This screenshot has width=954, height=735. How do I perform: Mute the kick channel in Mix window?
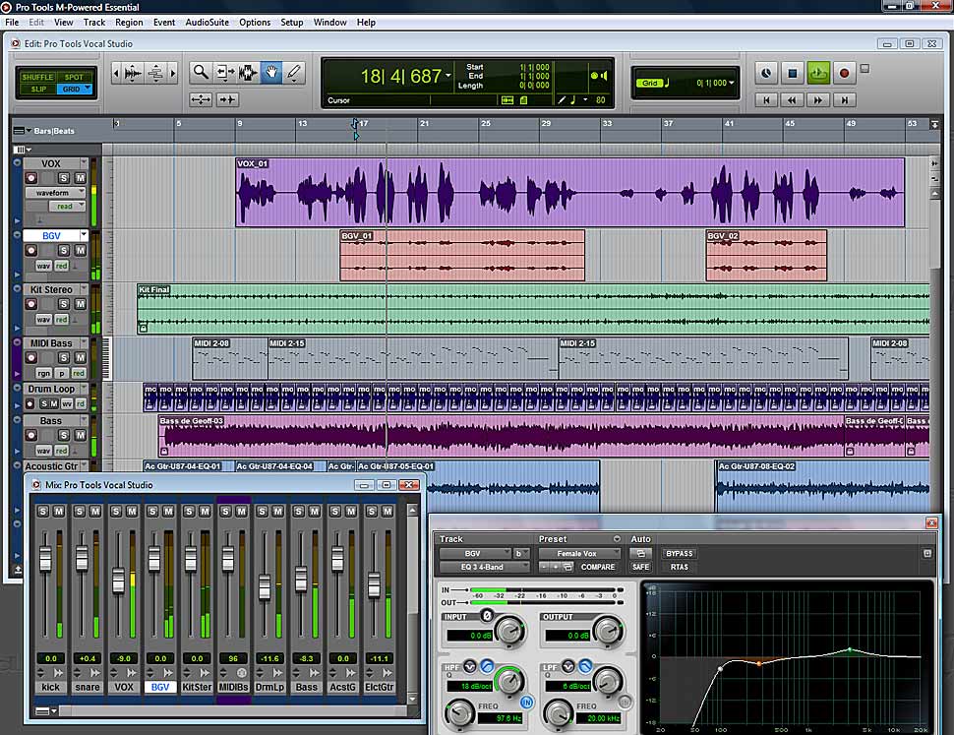tap(59, 512)
